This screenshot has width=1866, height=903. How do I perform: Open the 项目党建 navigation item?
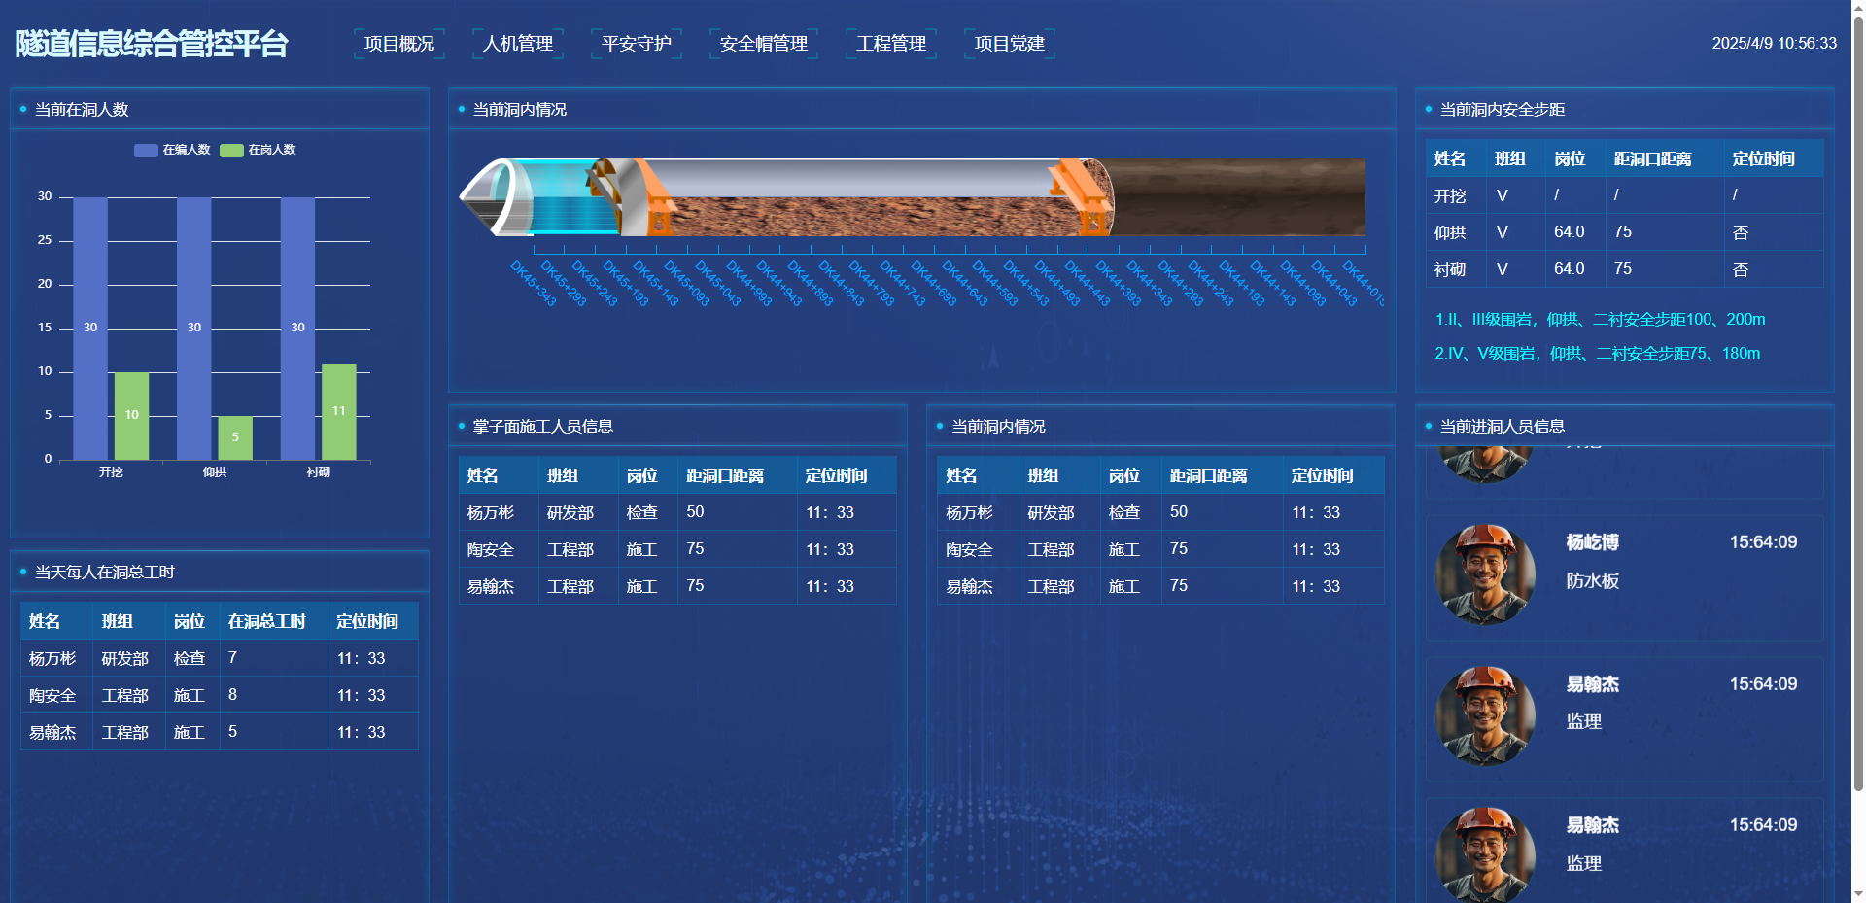(1009, 44)
